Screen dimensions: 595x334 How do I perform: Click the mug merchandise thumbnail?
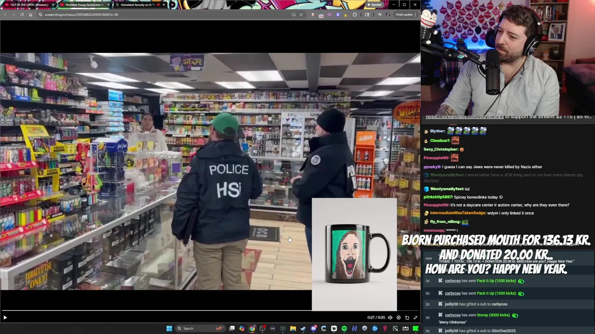(354, 254)
